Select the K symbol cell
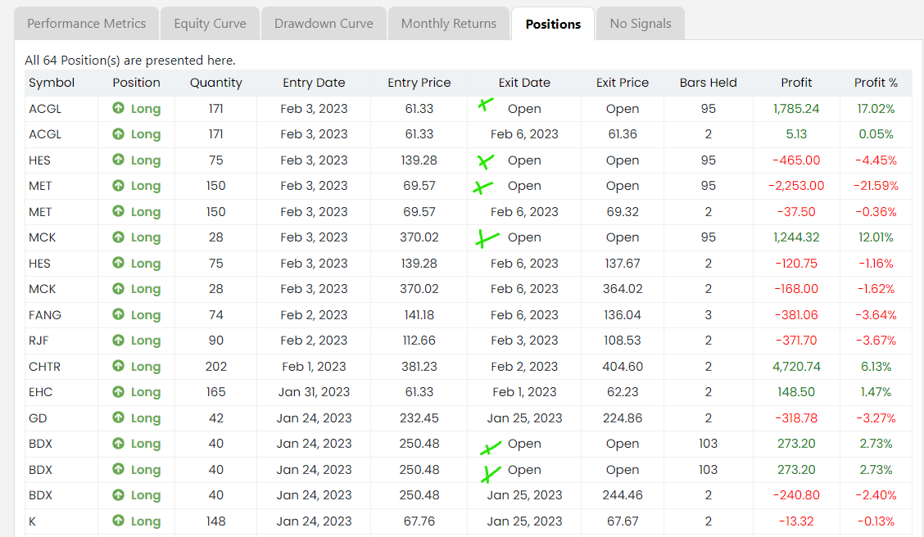 [x=33, y=521]
